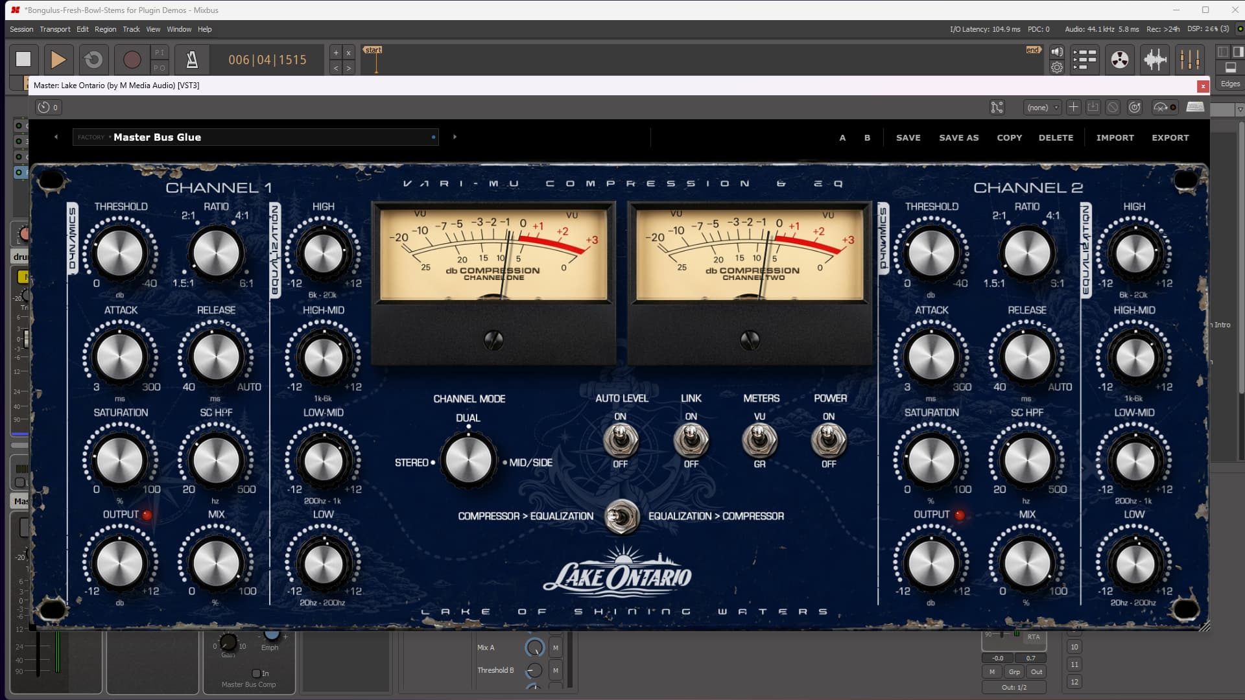Open the Region menu

pyautogui.click(x=105, y=29)
